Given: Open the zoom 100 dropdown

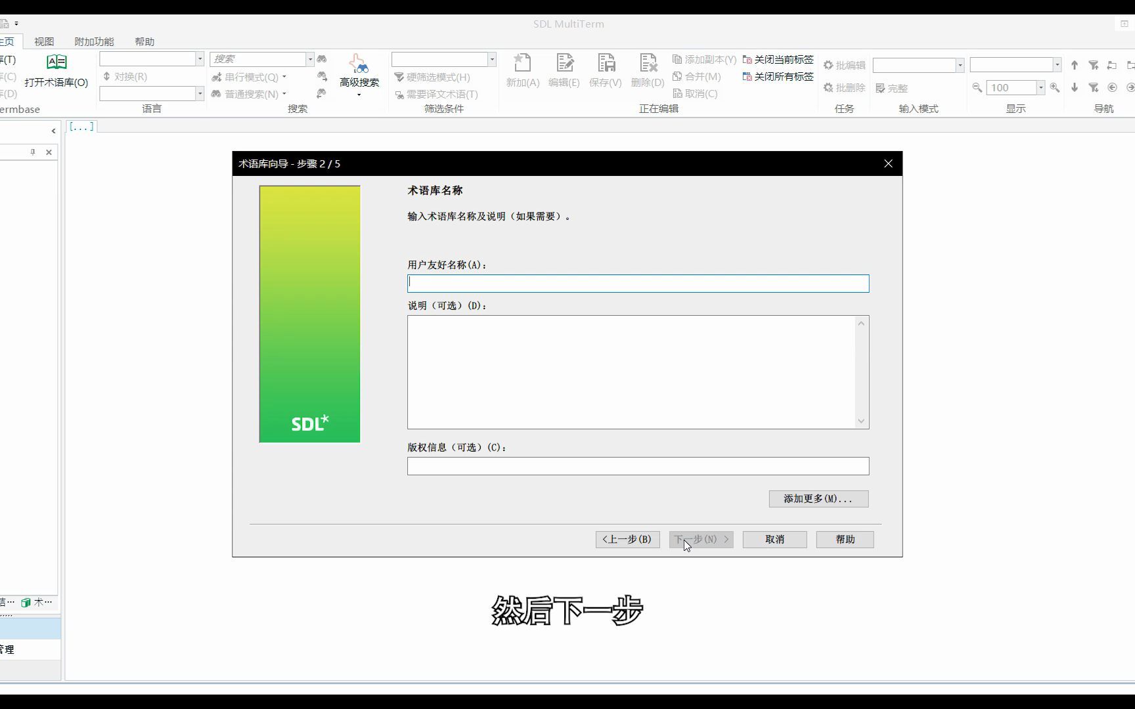Looking at the screenshot, I should (1040, 87).
